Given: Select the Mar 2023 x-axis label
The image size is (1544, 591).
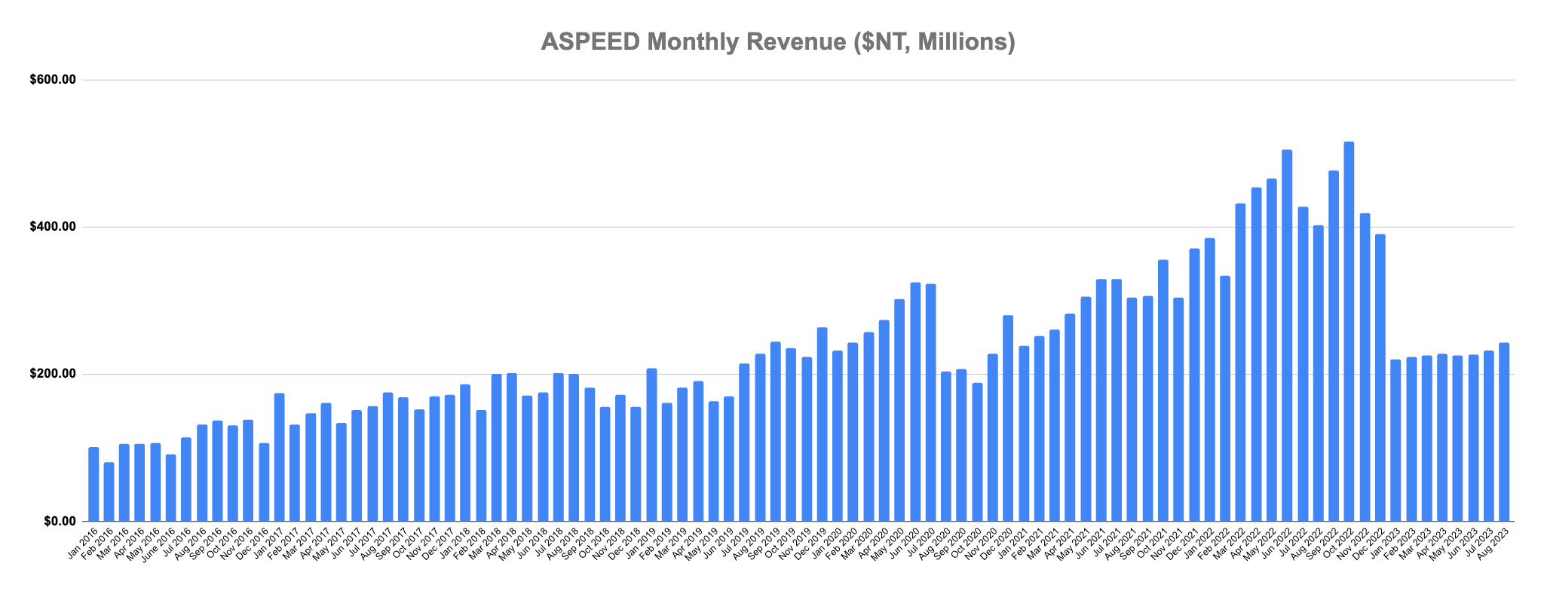Looking at the screenshot, I should point(1415,543).
